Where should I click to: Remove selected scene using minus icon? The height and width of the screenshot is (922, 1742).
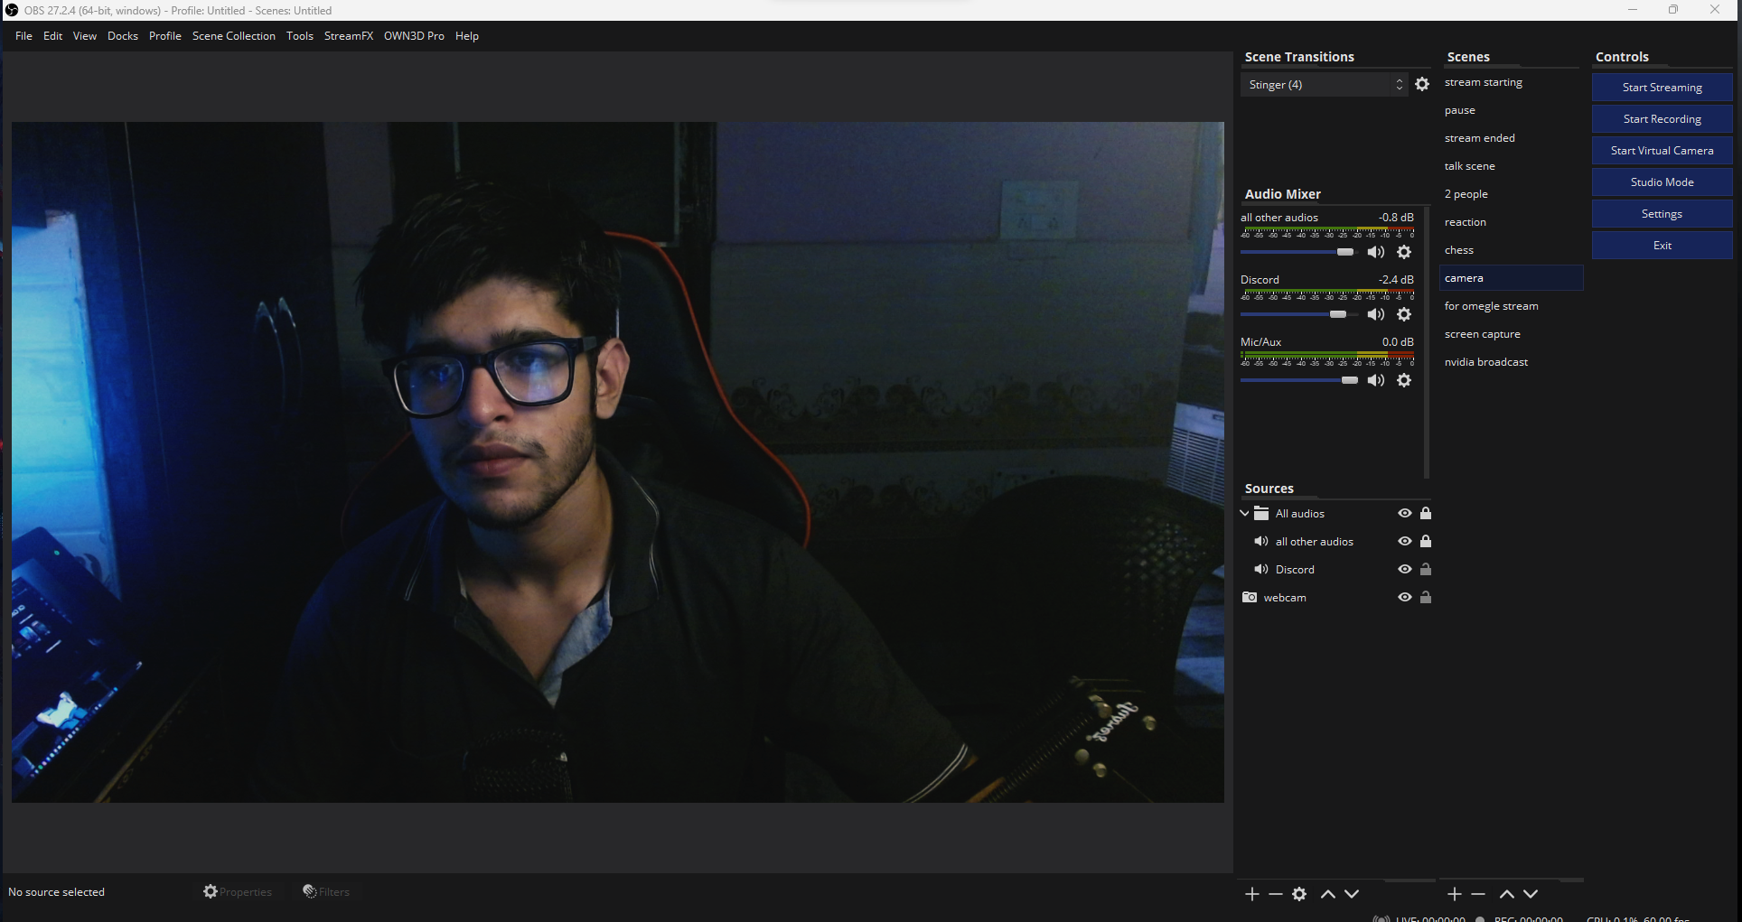1479,894
